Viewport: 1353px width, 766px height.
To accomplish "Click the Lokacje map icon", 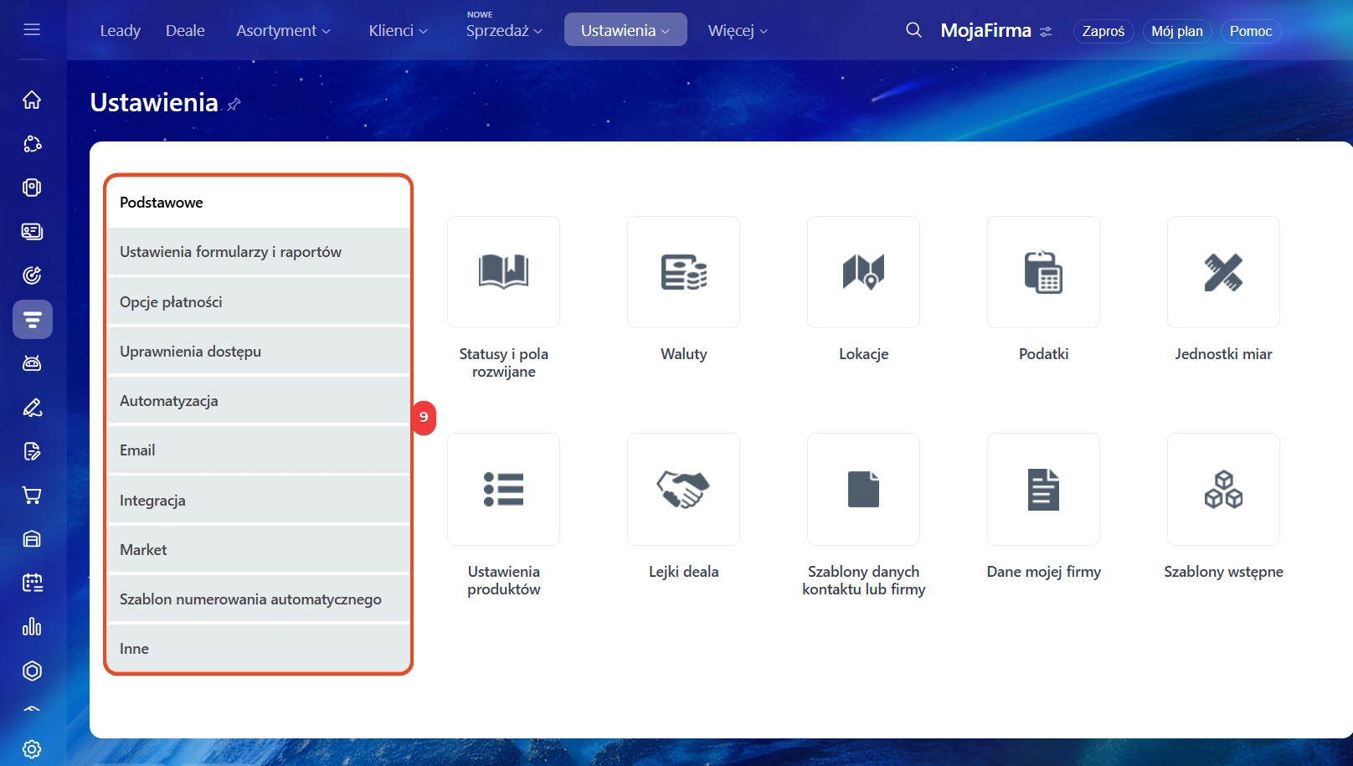I will [863, 272].
